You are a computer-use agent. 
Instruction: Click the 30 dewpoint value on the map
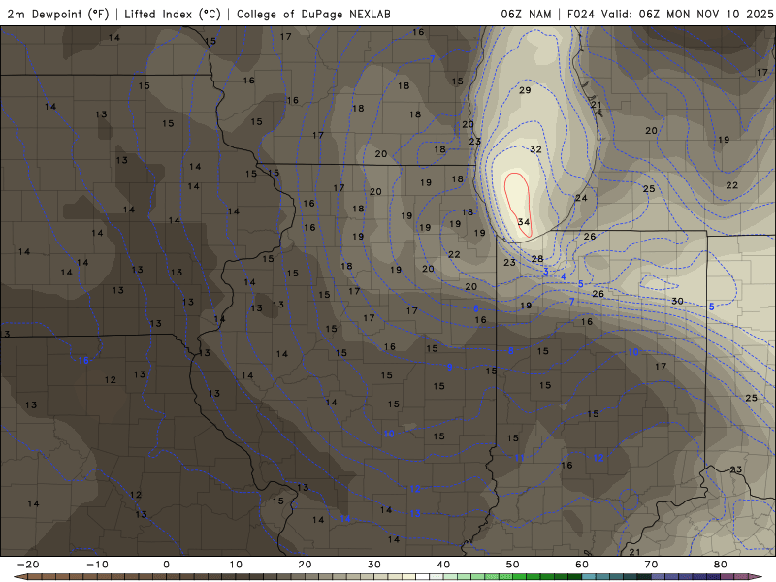(677, 301)
